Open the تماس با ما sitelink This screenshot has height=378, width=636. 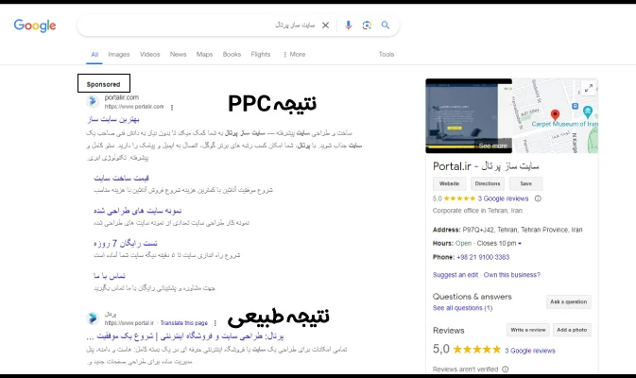pyautogui.click(x=110, y=276)
